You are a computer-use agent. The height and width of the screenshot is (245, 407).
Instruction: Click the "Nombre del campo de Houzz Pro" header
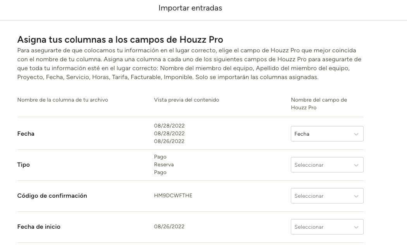(x=319, y=104)
